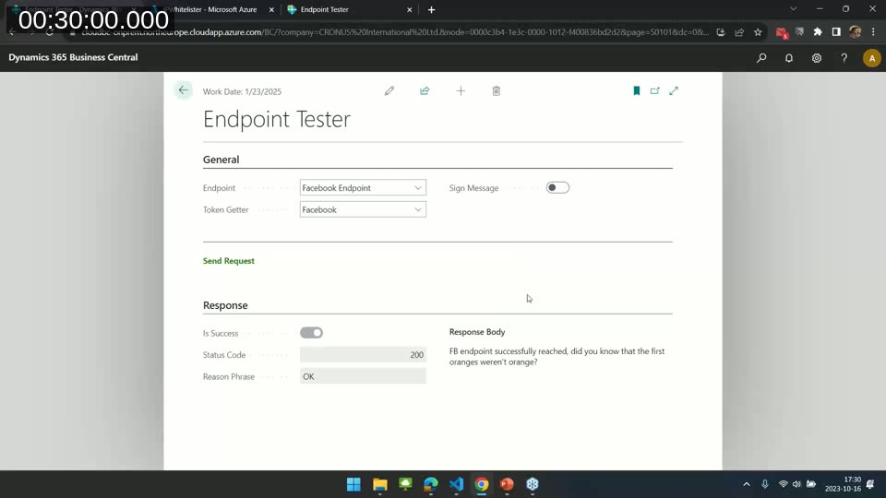Open File Explorer from taskbar
The height and width of the screenshot is (498, 886).
[x=379, y=484]
